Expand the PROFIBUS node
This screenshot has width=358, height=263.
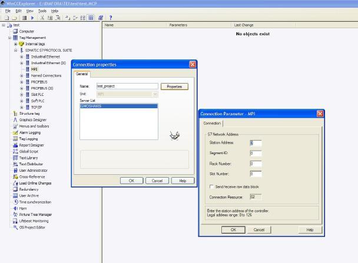[x=22, y=82]
